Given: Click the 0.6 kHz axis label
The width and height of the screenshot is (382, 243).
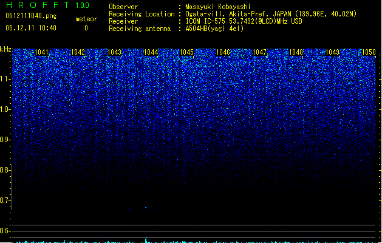Looking at the screenshot, I should click(5, 231).
